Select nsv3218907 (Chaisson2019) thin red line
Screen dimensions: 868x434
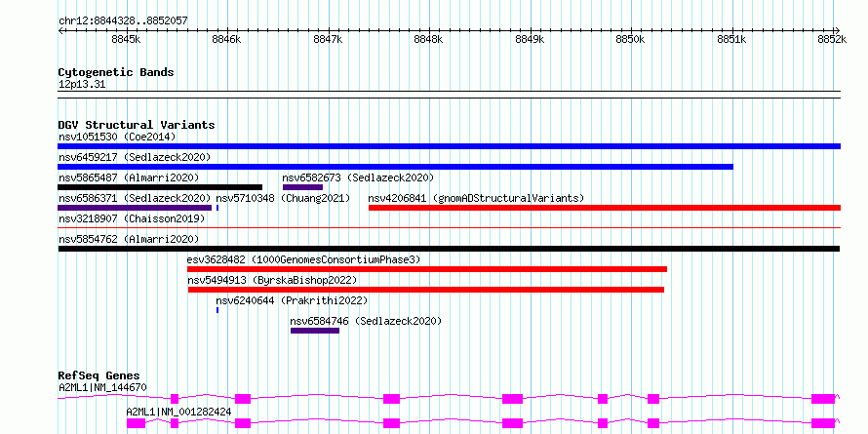(x=449, y=227)
